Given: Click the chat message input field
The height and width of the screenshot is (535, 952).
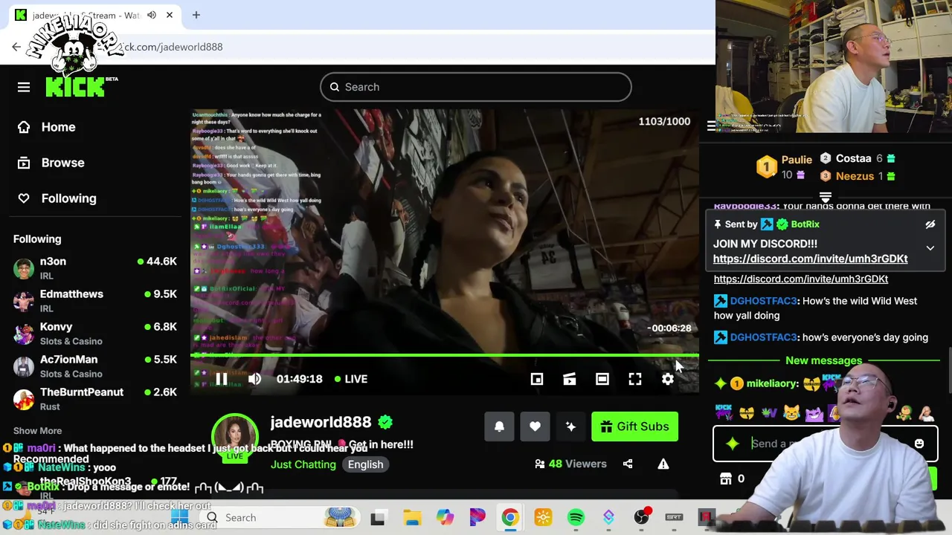Looking at the screenshot, I should [826, 444].
